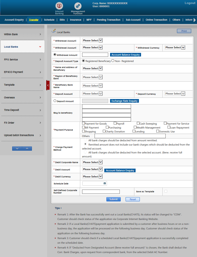The width and height of the screenshot is (197, 257).
Task: Open the Internet Banking icon
Action: coord(59,6)
